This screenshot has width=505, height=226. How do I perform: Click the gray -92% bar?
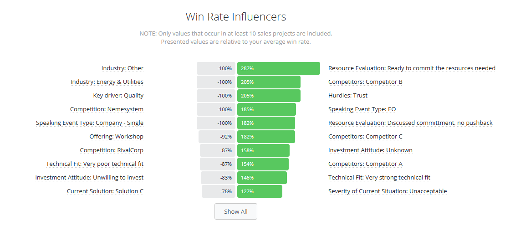pyautogui.click(x=217, y=137)
